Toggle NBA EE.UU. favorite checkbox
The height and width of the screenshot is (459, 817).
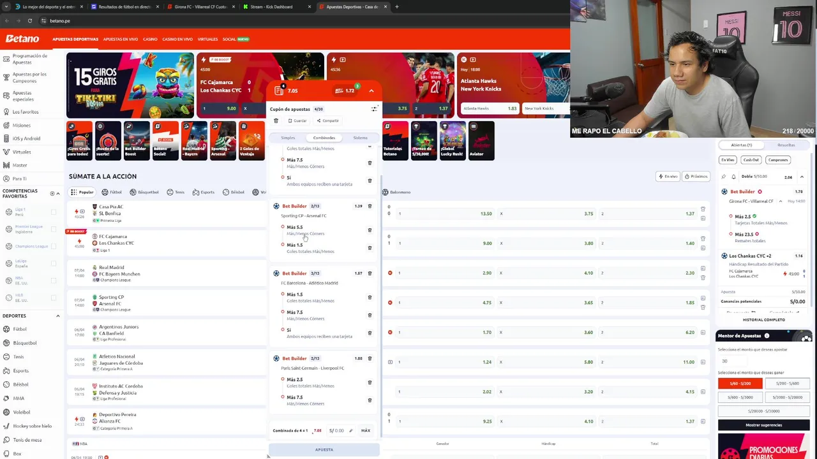[53, 280]
